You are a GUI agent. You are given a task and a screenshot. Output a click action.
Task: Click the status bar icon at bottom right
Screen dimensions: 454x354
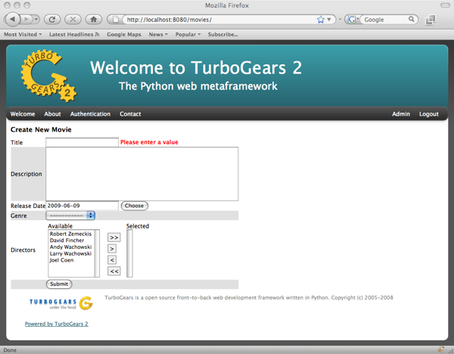(440, 349)
